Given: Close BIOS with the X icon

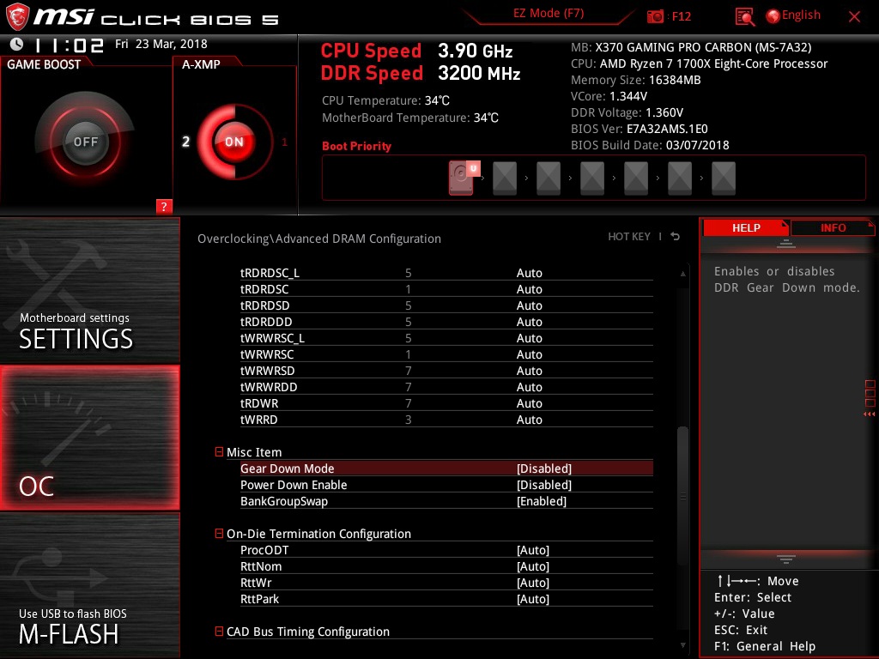Looking at the screenshot, I should (x=854, y=16).
